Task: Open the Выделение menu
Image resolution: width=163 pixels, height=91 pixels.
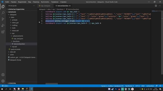Action: [x=22, y=2]
